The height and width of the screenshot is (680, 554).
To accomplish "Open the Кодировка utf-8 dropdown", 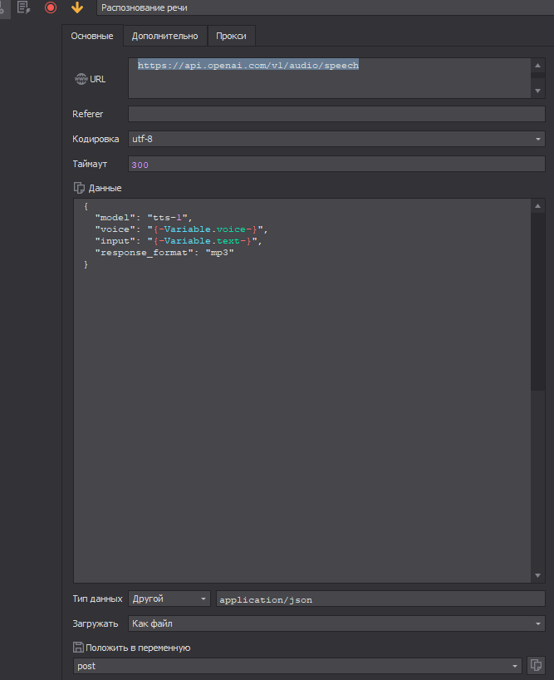I will tap(336, 139).
